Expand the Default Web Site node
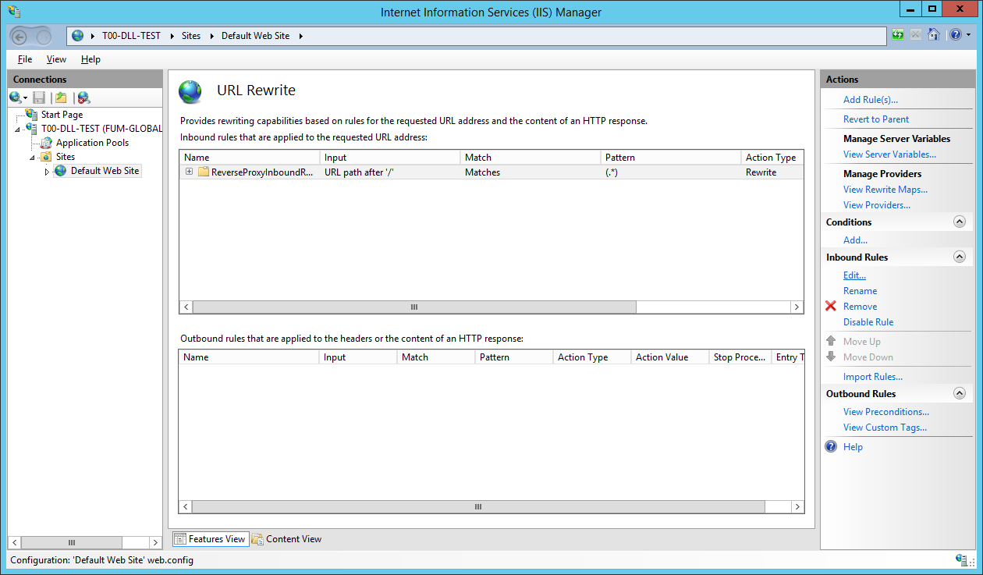 pos(47,172)
